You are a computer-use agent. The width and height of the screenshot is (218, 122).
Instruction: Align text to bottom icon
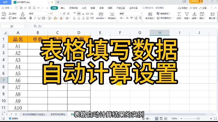coord(83,14)
